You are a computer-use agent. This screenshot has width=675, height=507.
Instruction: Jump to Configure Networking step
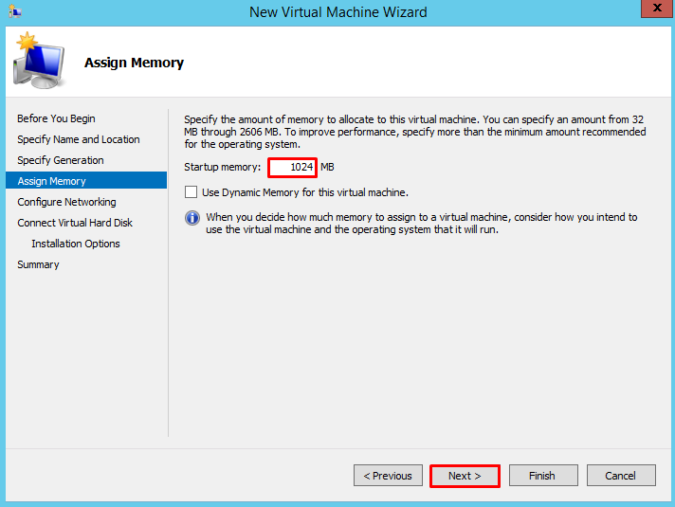click(x=66, y=202)
